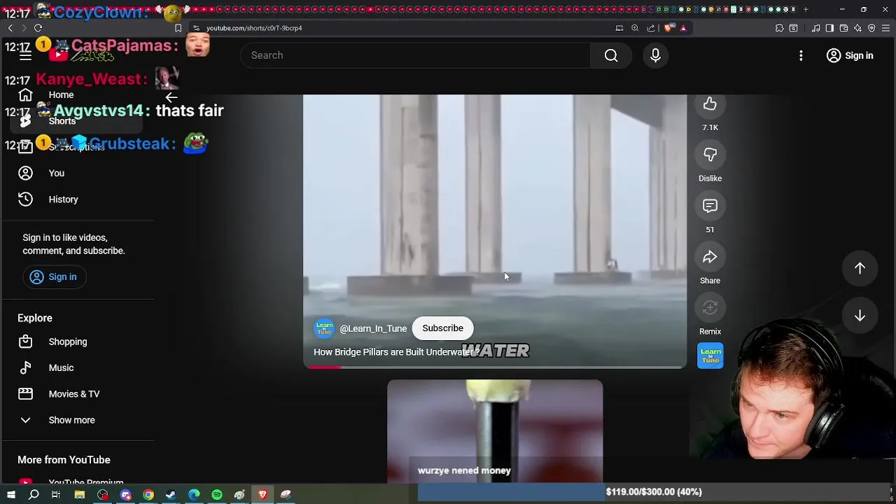Open Task View on the taskbar
This screenshot has width=896, height=504.
[x=56, y=495]
